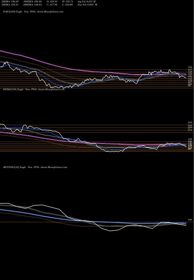Click the 'Day Vol' figure

pyautogui.click(x=87, y=5)
